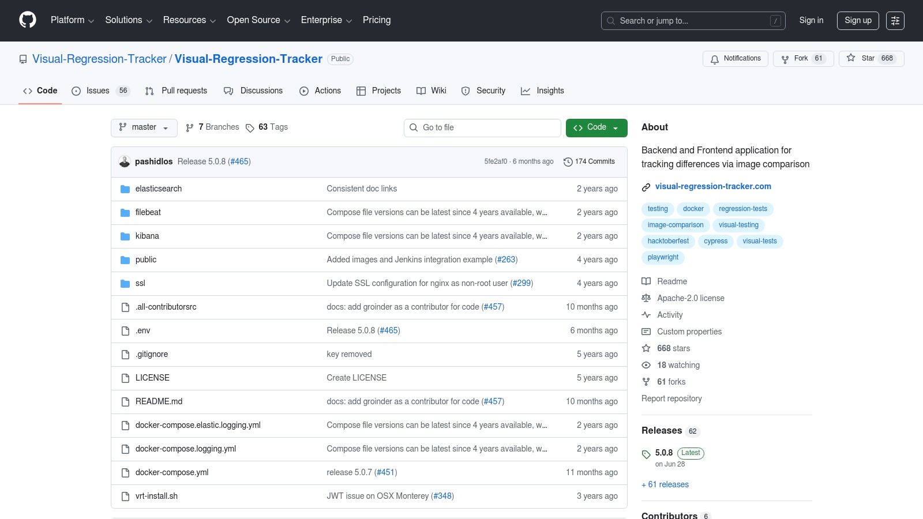Viewport: 923px width, 519px height.
Task: Click the Go to file search field
Action: (482, 127)
